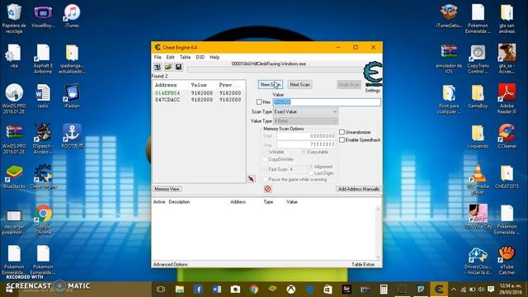Viewport: 528px width, 297px height.
Task: Open Memory View
Action: (x=167, y=189)
